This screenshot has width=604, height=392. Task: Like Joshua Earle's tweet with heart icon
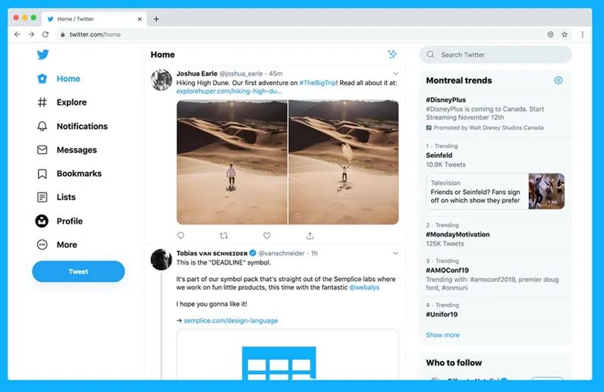click(266, 235)
